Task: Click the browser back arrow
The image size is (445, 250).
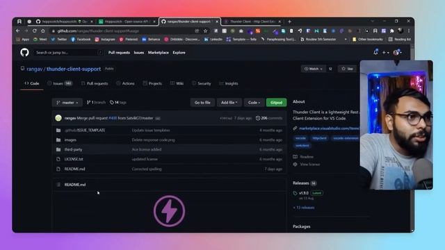Action: (x=18, y=31)
